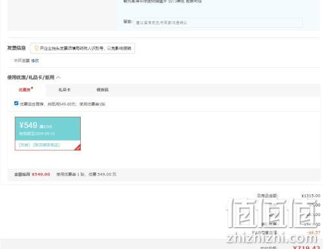
Task: Switch to the 礼品卡 tab
Action: 65,90
